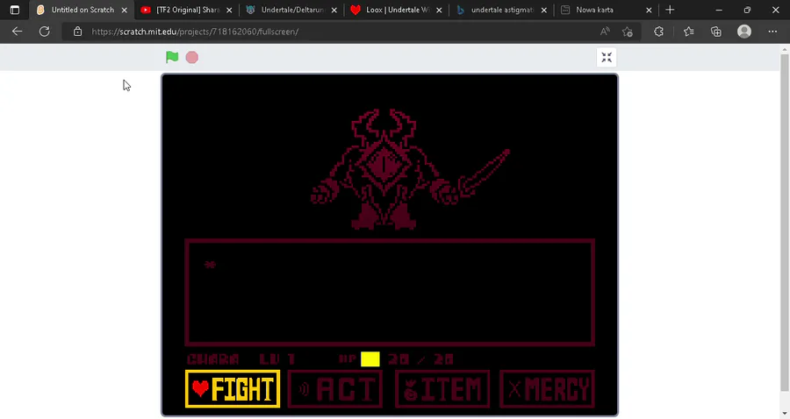Open the tab actions menu icon
The width and height of the screenshot is (790, 419).
coord(15,10)
